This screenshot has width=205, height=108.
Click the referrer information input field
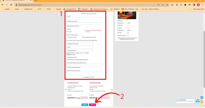coord(84,73)
